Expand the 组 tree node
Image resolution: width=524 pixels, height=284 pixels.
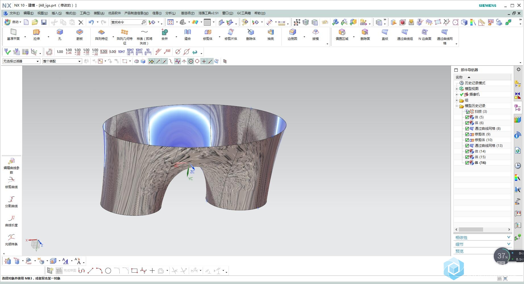tap(457, 100)
